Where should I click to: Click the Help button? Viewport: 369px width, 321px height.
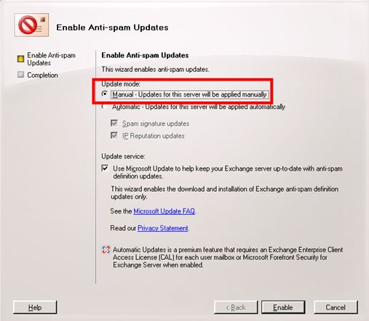pos(35,307)
